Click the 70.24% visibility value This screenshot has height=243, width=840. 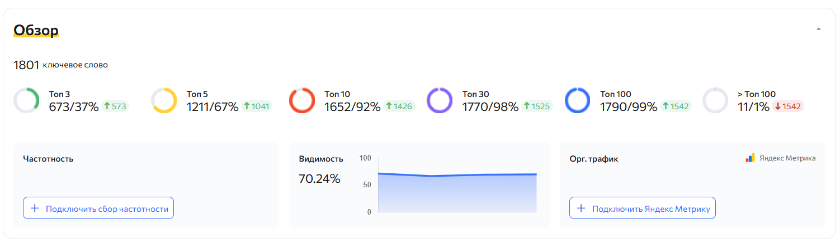click(x=319, y=179)
